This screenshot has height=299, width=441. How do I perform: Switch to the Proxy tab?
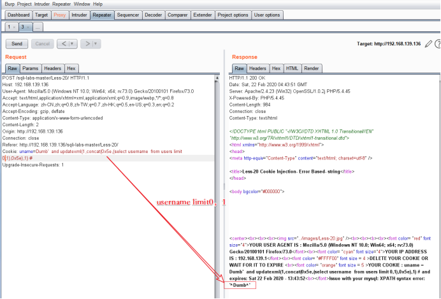[60, 15]
